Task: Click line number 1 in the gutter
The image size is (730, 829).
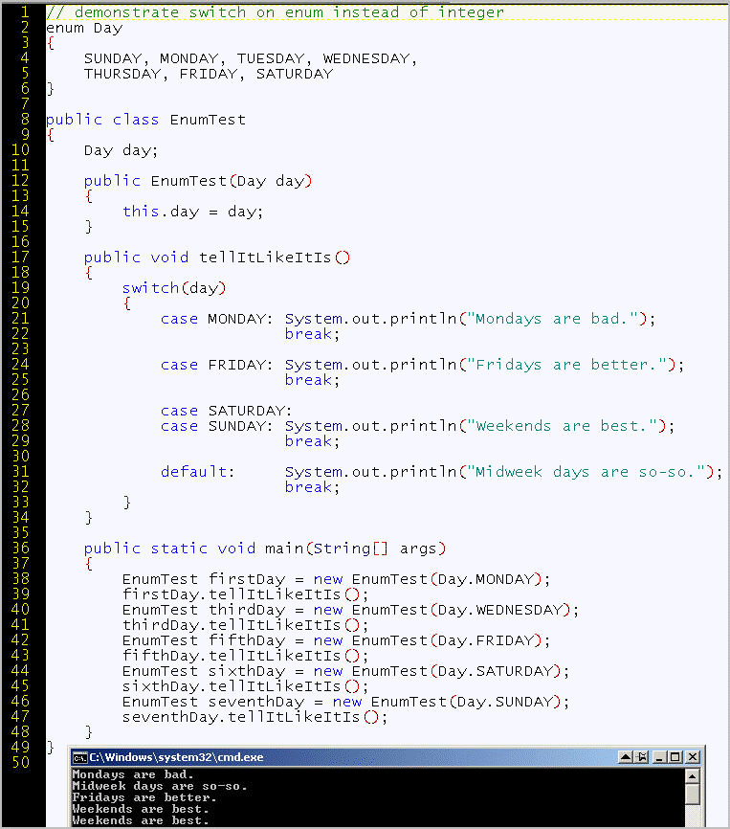Action: click(25, 12)
